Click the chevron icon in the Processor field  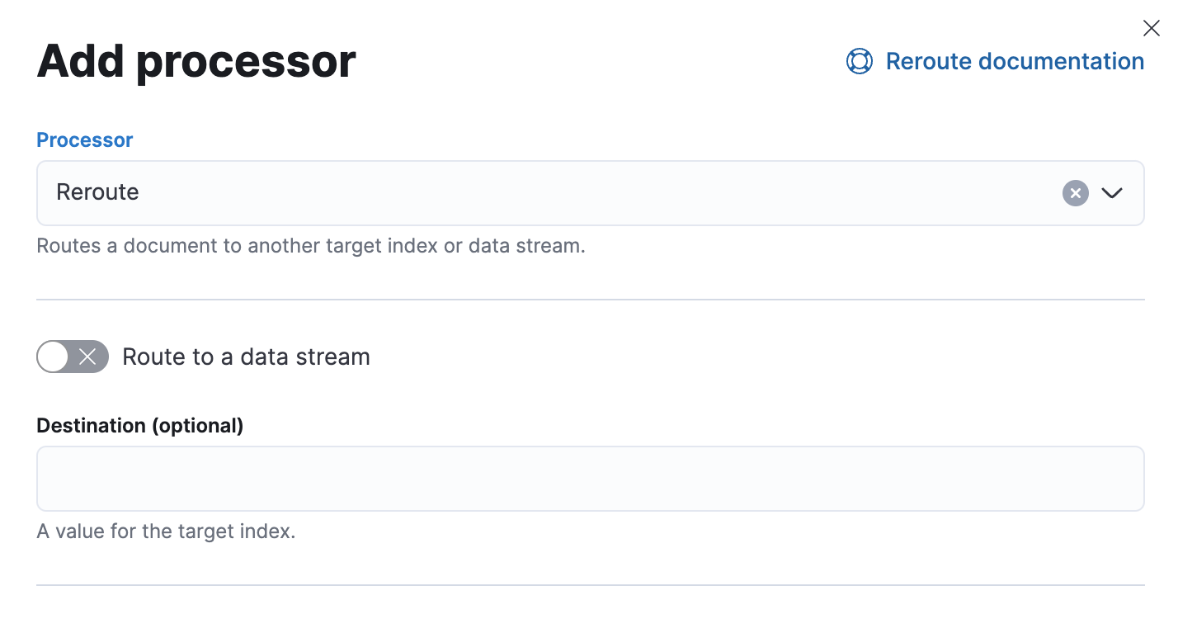pos(1112,193)
